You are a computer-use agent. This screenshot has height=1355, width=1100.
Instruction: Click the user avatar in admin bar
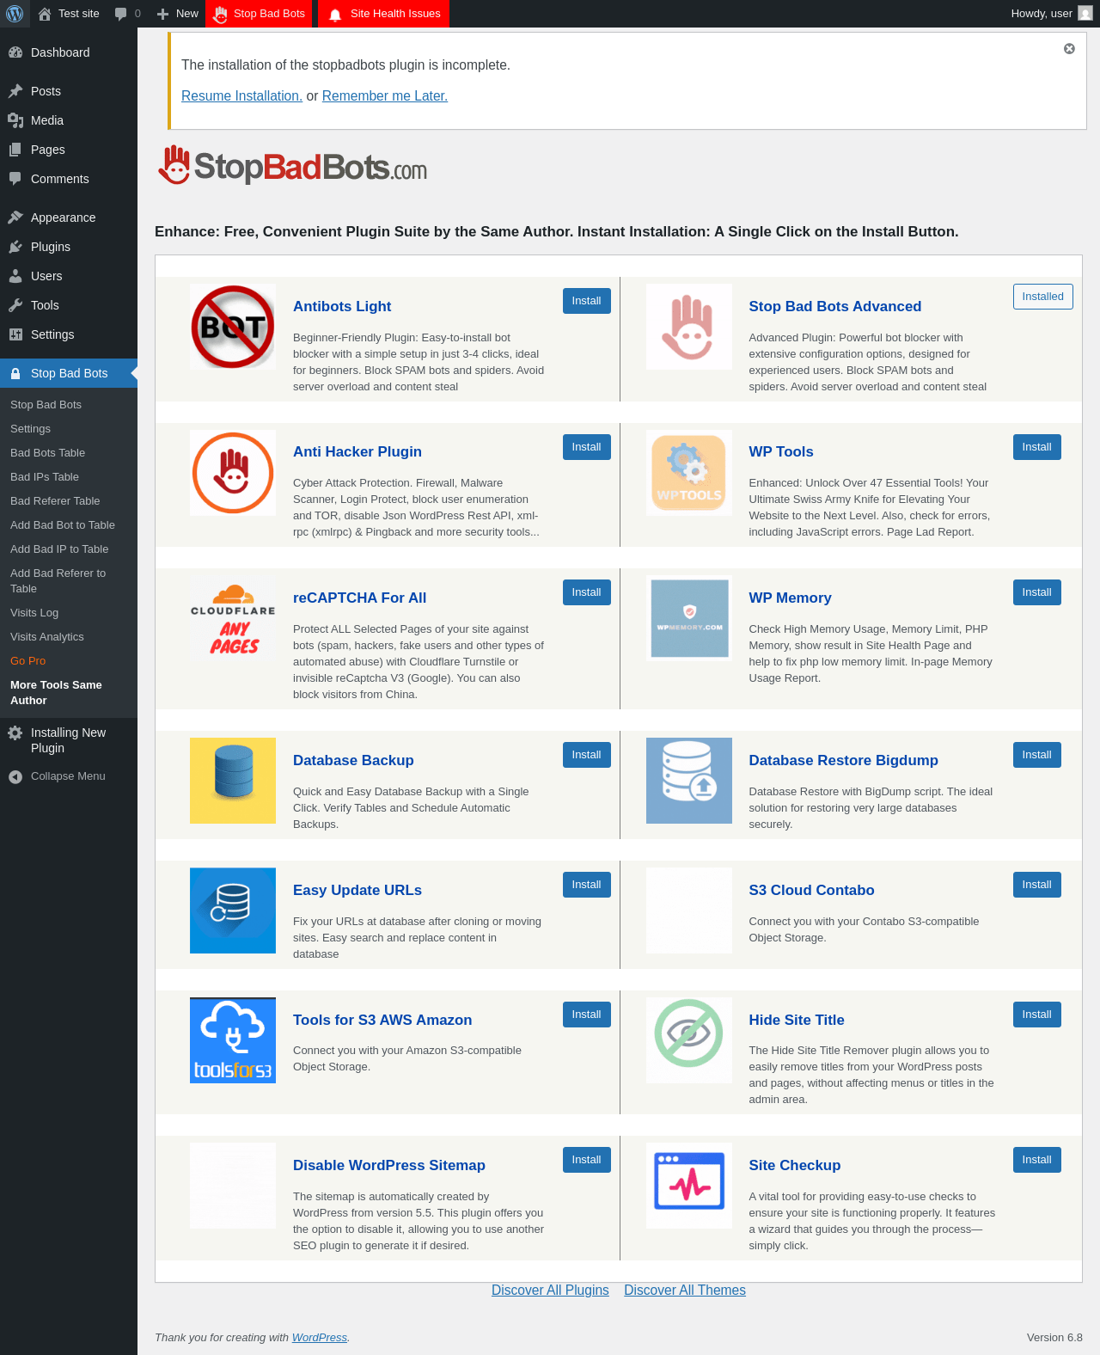(x=1085, y=14)
